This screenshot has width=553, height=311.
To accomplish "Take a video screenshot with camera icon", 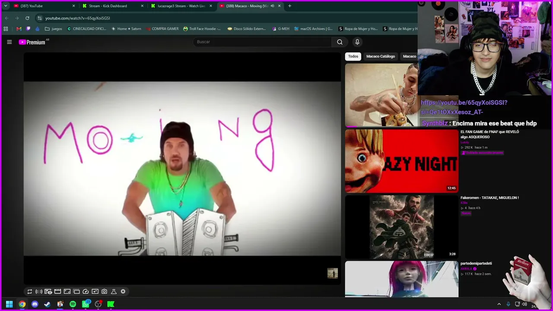I will point(104,292).
